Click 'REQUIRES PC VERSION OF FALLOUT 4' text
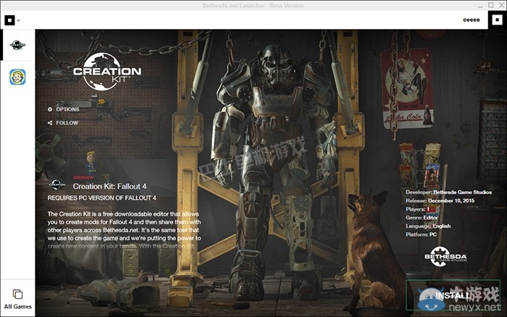The width and height of the screenshot is (507, 317). coord(102,198)
